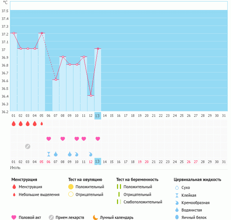Click the heart icon on day 13
The image size is (231, 220).
click(98, 139)
